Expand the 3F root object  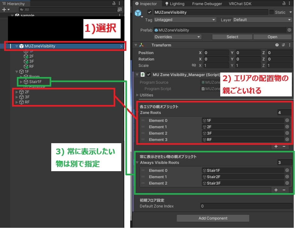pyautogui.click(x=17, y=97)
